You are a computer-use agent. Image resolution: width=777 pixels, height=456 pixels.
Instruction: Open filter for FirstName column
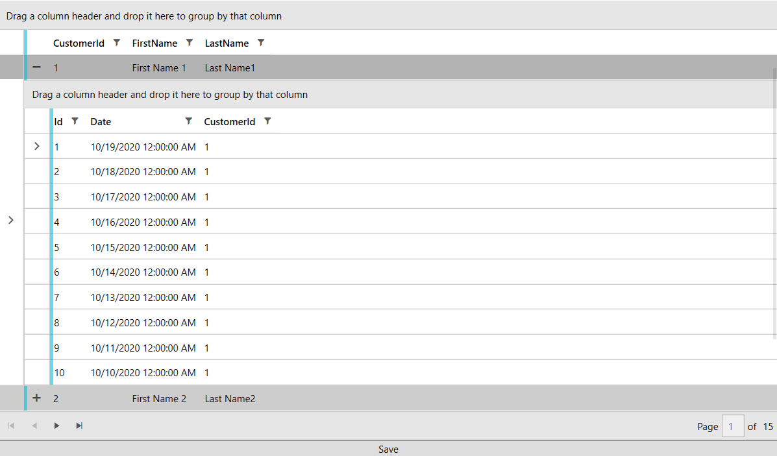click(190, 43)
